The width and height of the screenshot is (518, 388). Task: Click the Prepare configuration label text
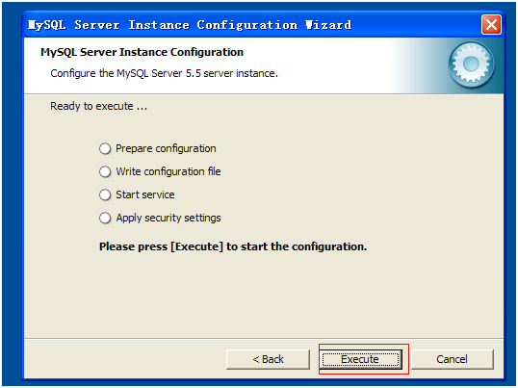click(166, 149)
